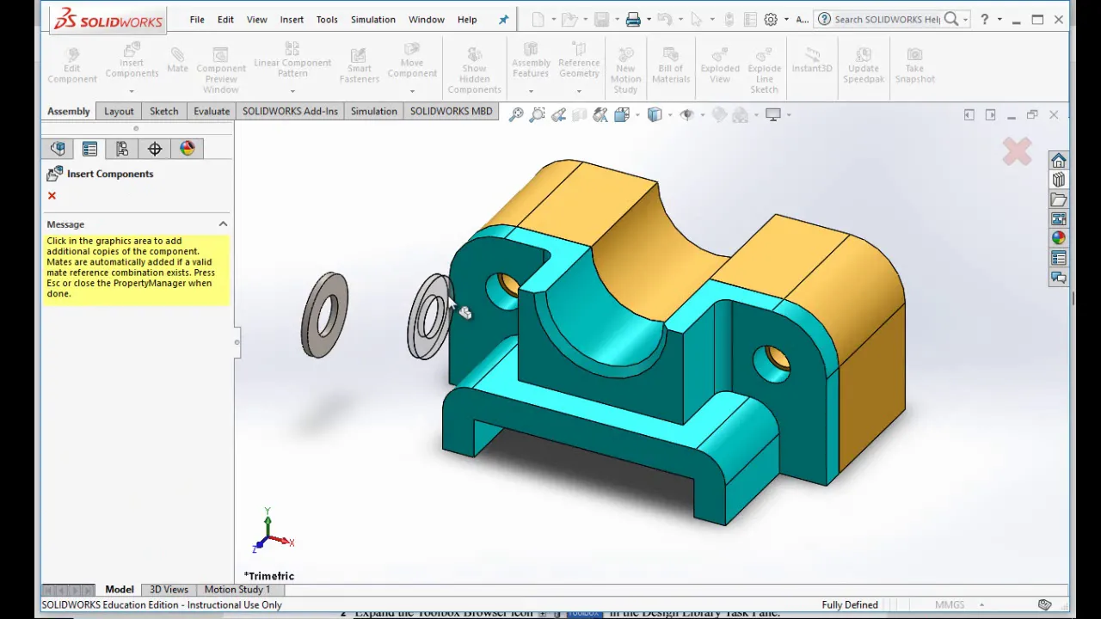Open the Options gear icon
The width and height of the screenshot is (1101, 619).
(771, 19)
